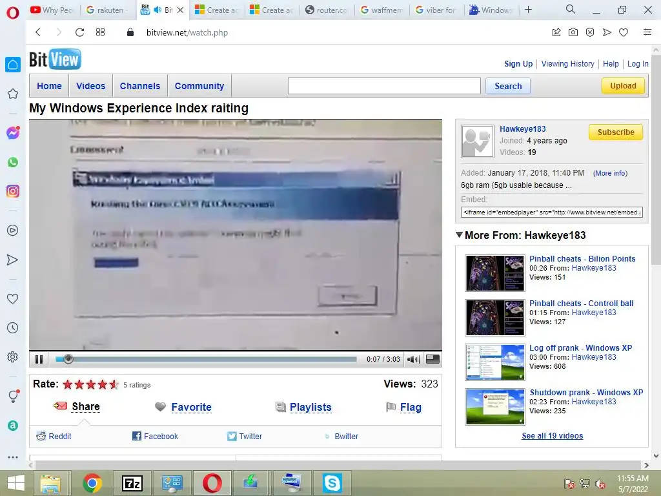Open Pinball cheats - Bilion Points thumbnail
The height and width of the screenshot is (496, 661).
click(495, 273)
